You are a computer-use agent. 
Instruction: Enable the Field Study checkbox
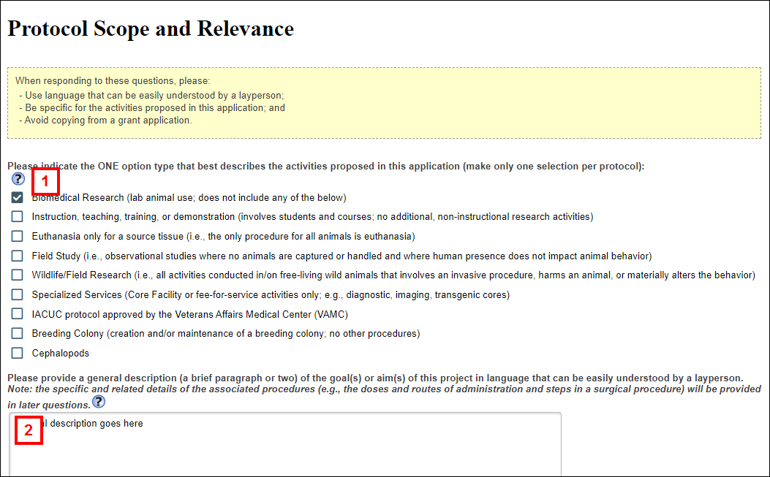[x=18, y=256]
